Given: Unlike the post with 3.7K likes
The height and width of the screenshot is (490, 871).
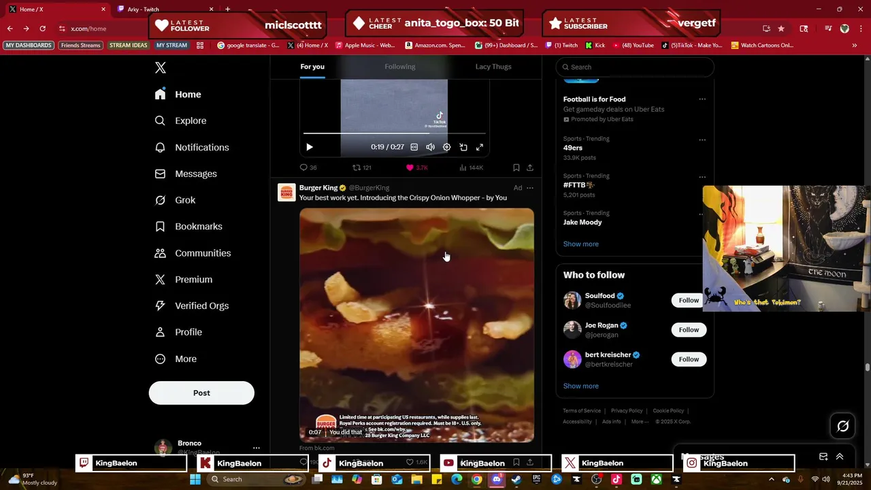Looking at the screenshot, I should pyautogui.click(x=416, y=167).
